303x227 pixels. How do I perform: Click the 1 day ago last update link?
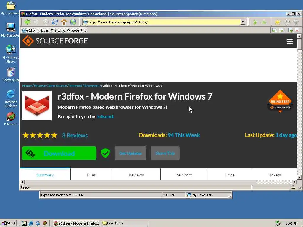[x=286, y=135]
